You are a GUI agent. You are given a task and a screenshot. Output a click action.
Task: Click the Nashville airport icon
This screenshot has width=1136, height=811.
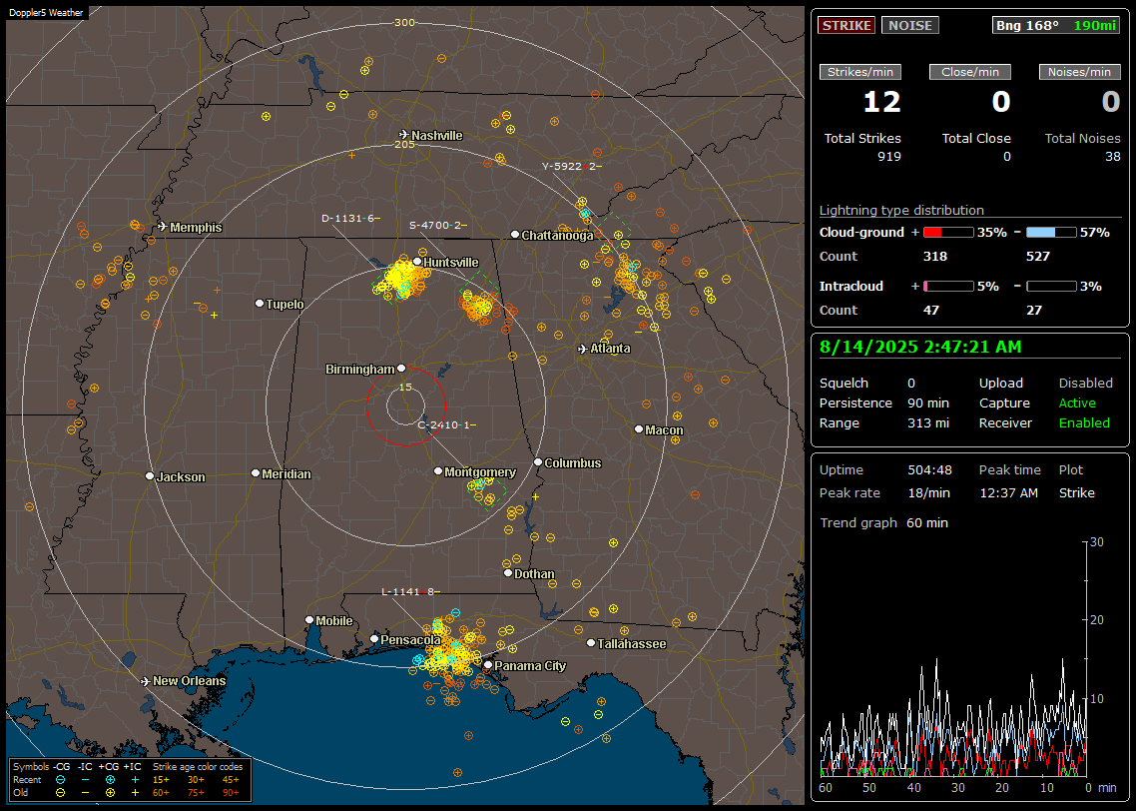click(403, 135)
